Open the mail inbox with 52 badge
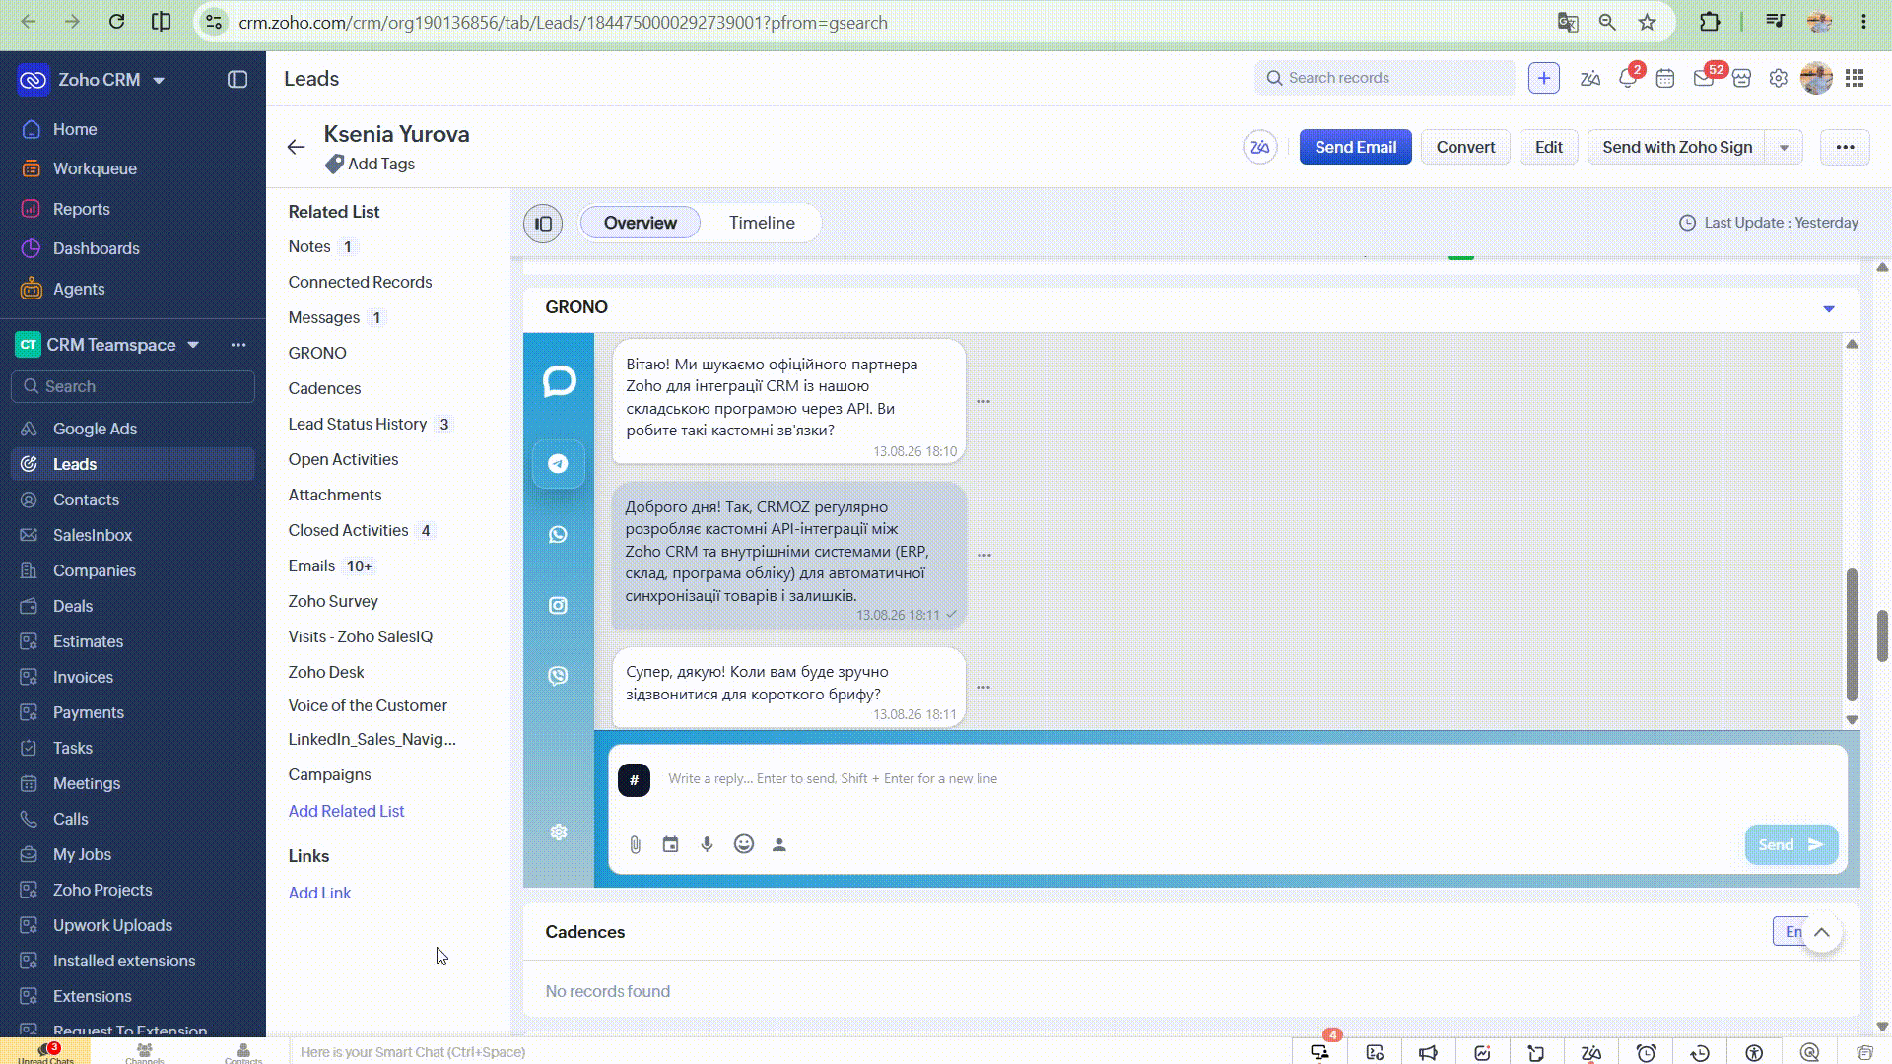This screenshot has width=1892, height=1064. point(1705,77)
